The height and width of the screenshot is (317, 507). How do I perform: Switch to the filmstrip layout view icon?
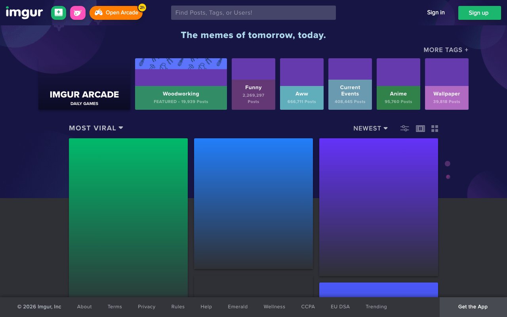(420, 128)
